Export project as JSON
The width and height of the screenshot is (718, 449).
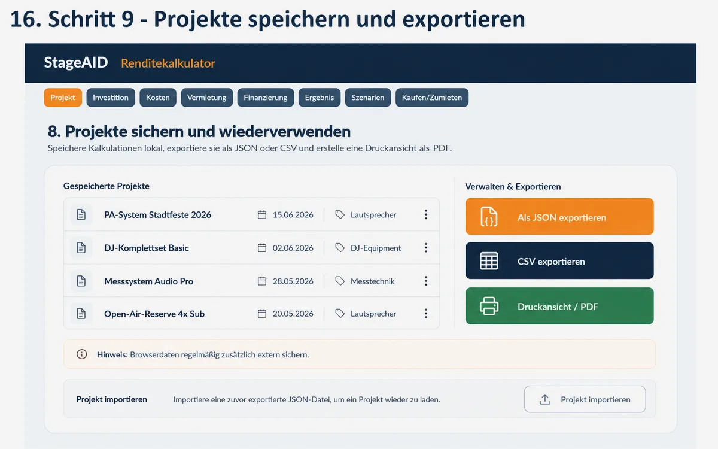click(x=559, y=217)
